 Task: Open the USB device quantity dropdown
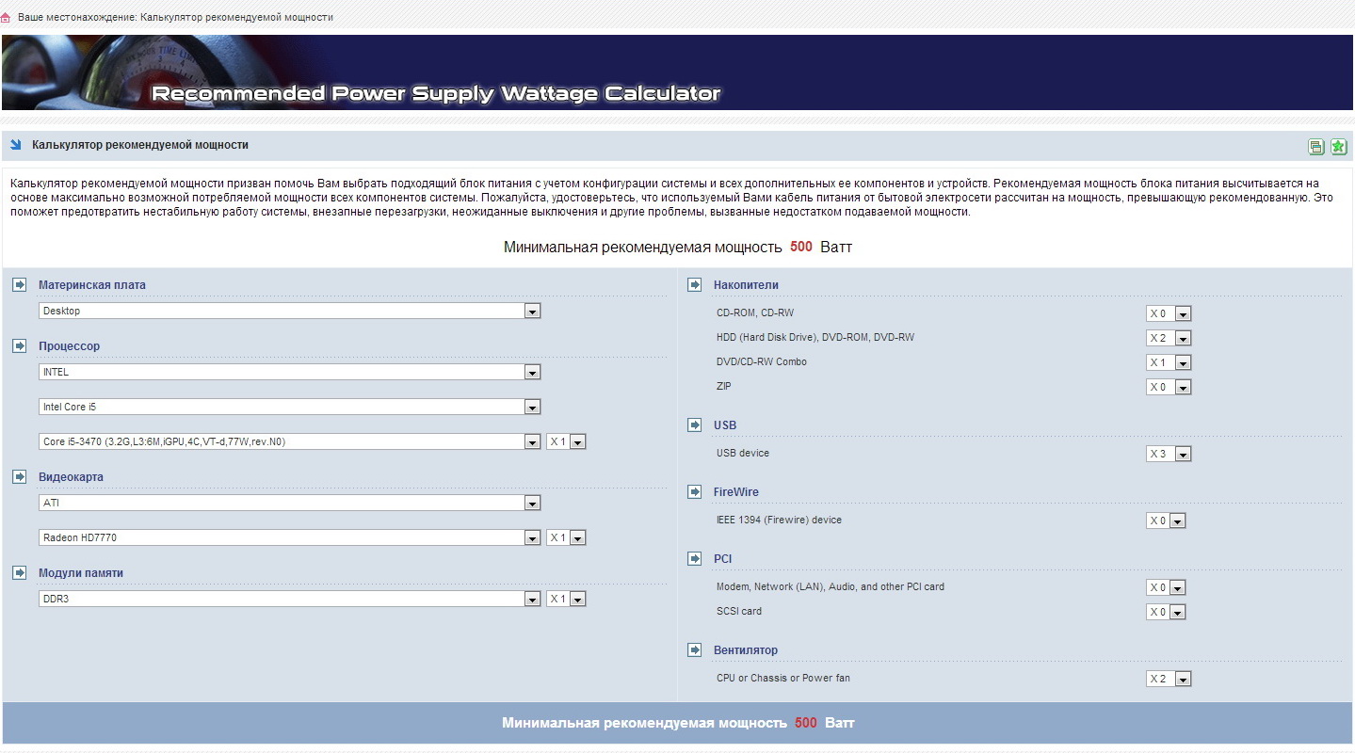[x=1169, y=454]
